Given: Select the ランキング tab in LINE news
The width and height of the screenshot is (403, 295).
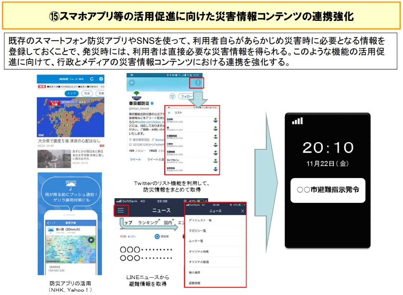Looking at the screenshot, I should (148, 222).
